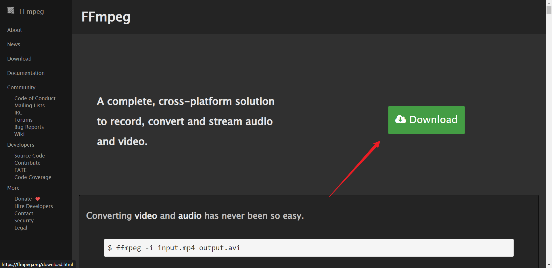
Task: Open Code of Conduct link
Action: [35, 98]
